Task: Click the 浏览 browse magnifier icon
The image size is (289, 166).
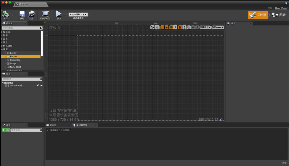Action: 31,15
